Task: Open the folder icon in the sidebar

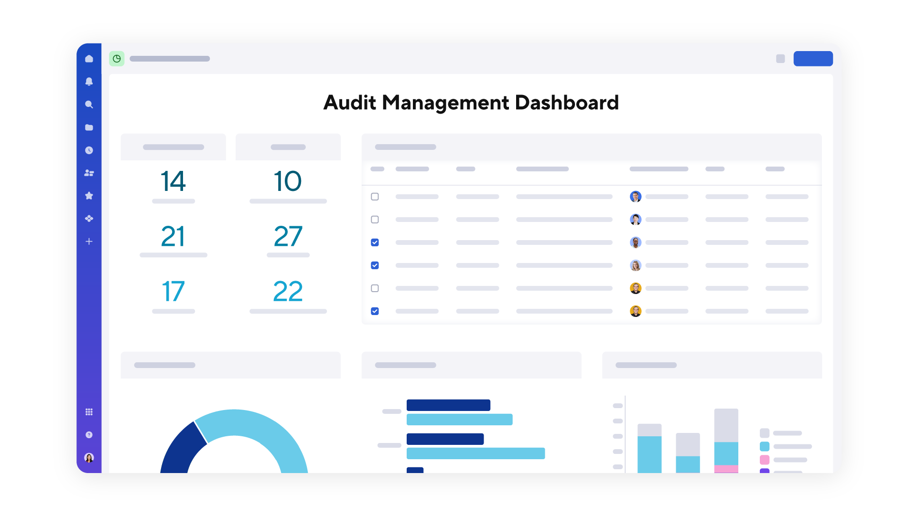Action: [89, 127]
